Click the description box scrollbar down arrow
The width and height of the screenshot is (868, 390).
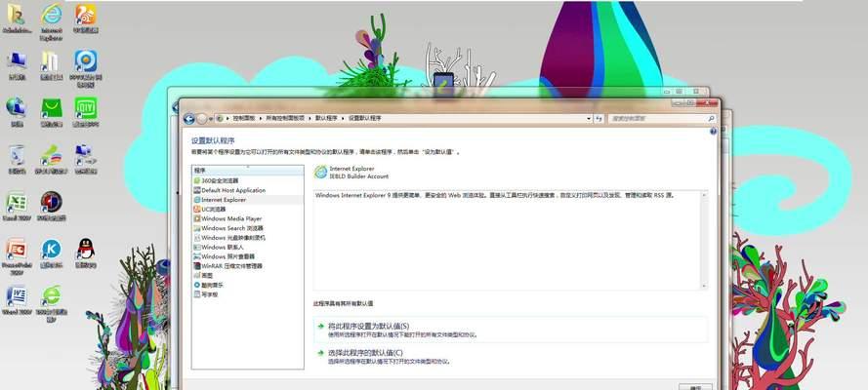(x=704, y=286)
